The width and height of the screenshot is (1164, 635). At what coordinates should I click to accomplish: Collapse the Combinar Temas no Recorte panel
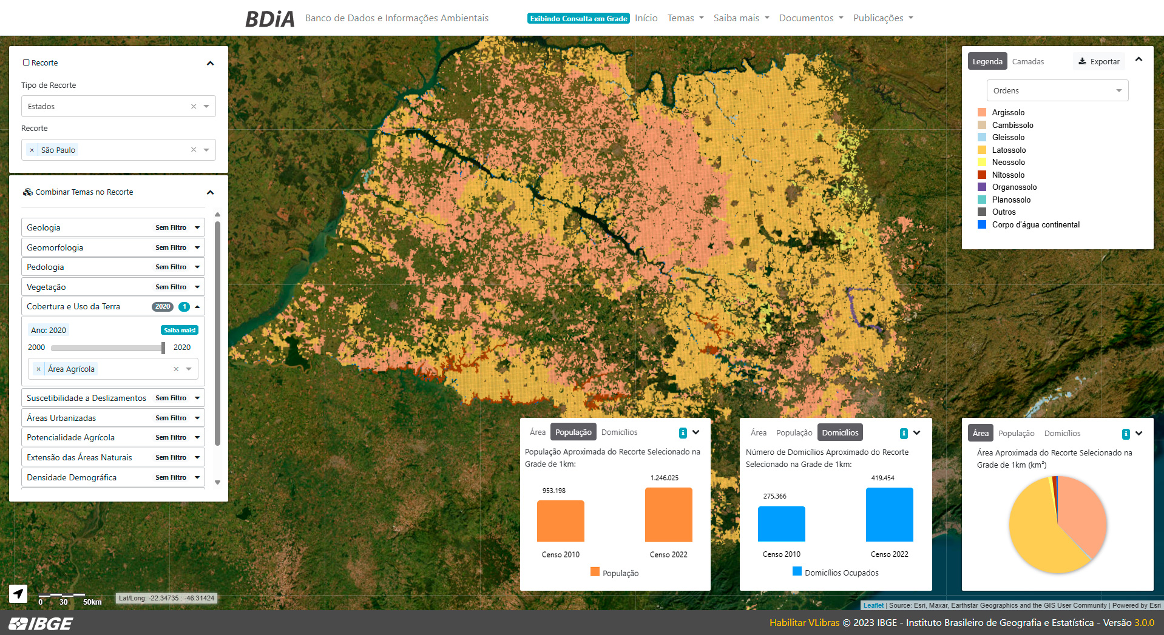210,192
